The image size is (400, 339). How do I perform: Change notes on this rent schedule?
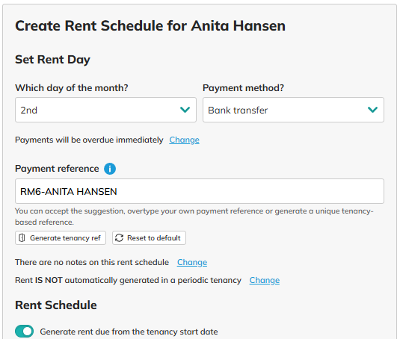pyautogui.click(x=192, y=262)
